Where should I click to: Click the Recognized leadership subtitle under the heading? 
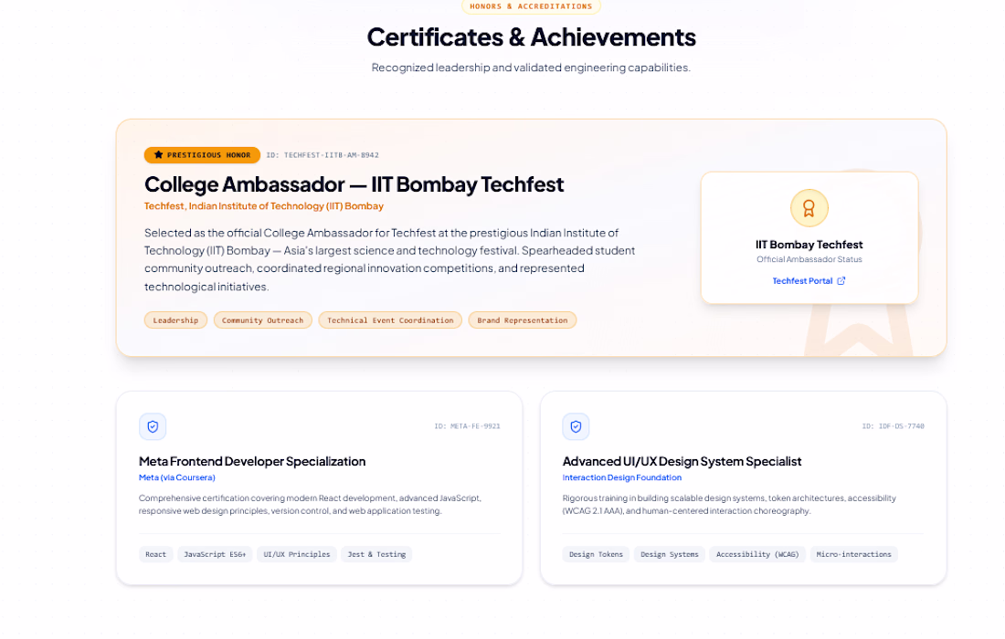pyautogui.click(x=531, y=68)
